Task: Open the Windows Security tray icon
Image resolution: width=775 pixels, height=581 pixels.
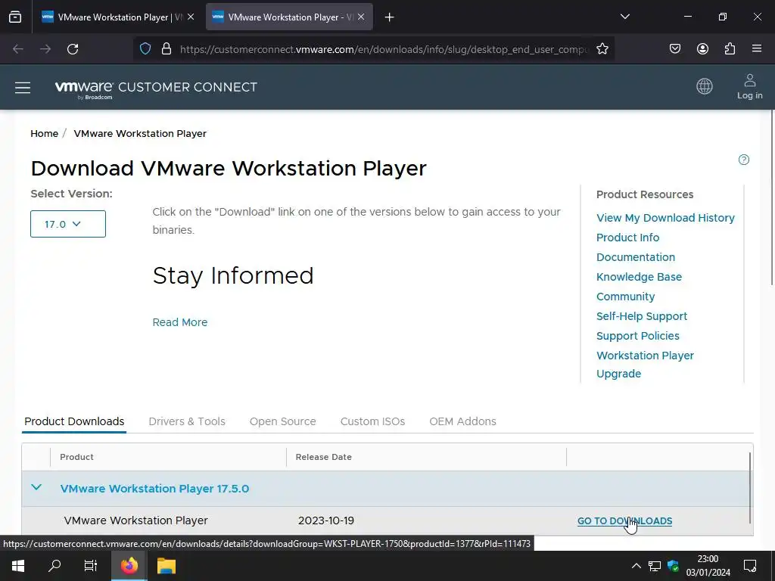Action: (x=673, y=566)
